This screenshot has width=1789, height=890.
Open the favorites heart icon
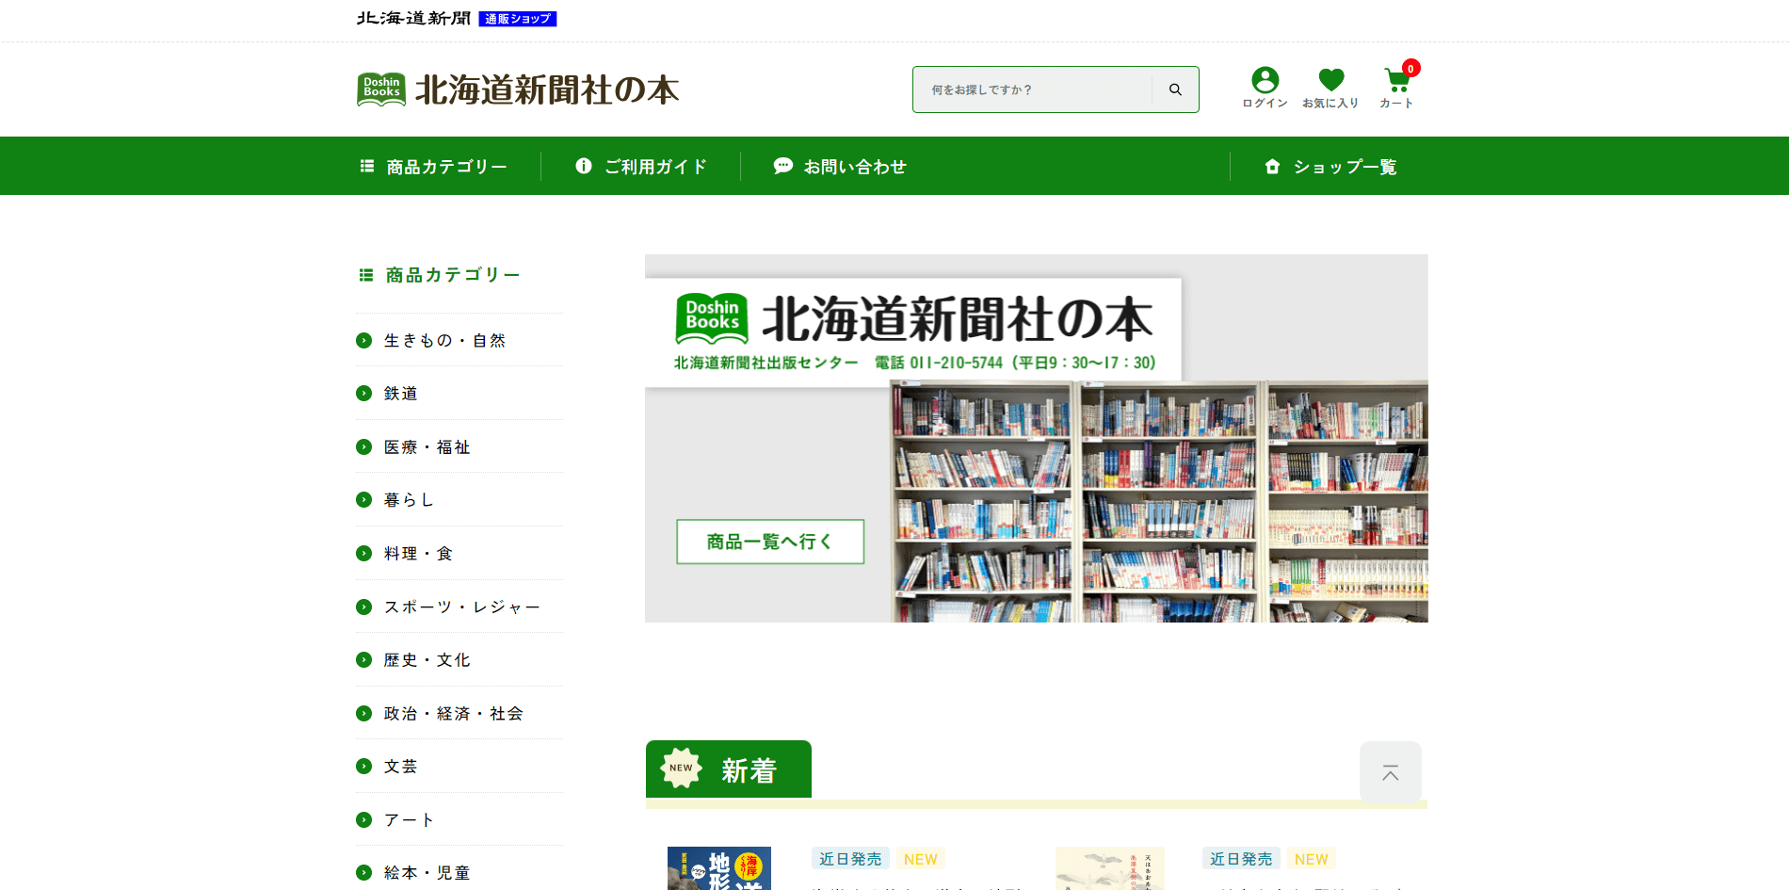[1330, 81]
